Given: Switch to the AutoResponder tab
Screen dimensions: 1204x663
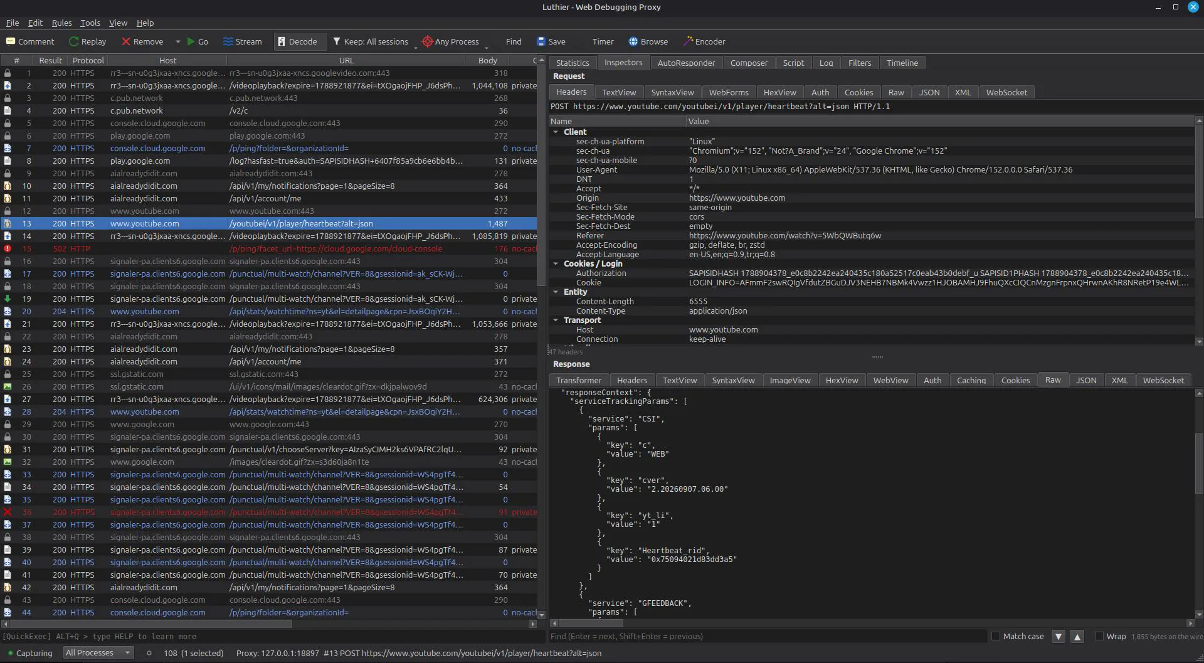Looking at the screenshot, I should coord(686,63).
